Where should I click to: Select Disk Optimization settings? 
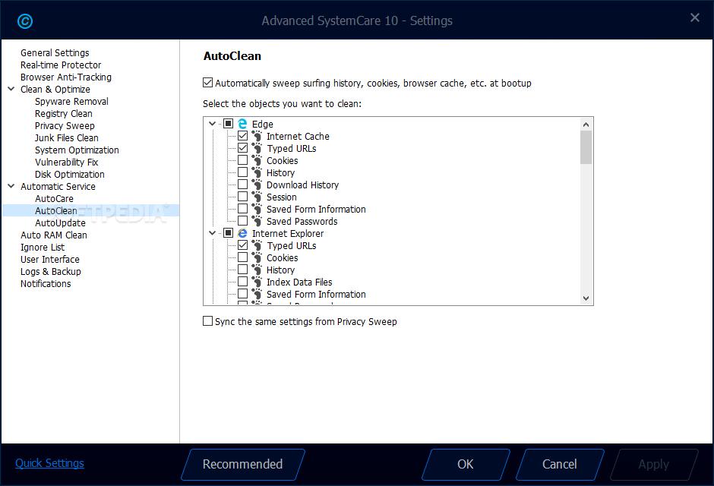(x=70, y=175)
